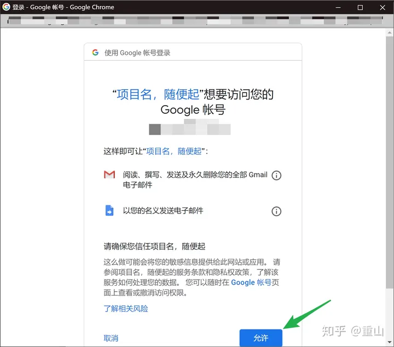Click scrollbar down arrow

(390, 342)
